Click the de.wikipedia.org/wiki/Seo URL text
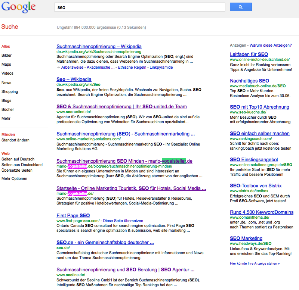Screen dimensions: 299x290 tap(78, 85)
